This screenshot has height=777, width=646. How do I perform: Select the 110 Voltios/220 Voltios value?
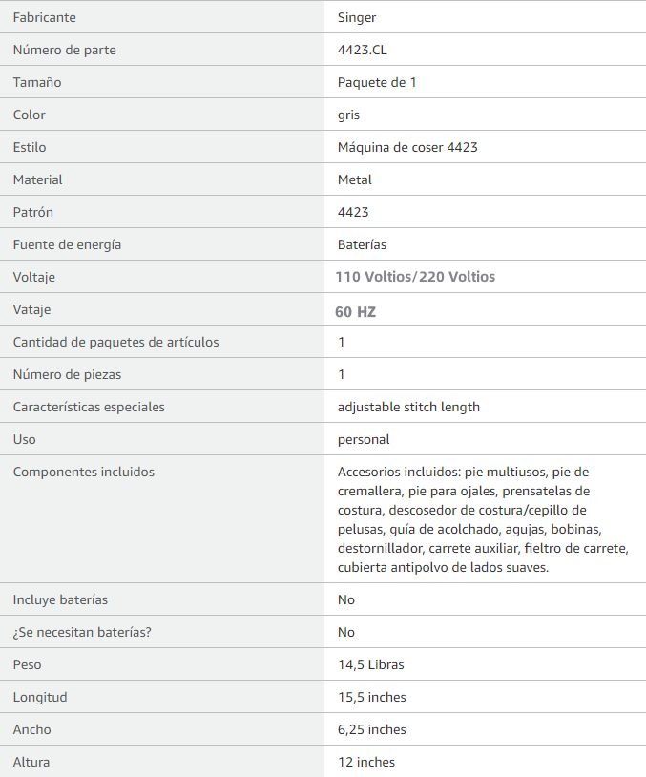tap(415, 277)
